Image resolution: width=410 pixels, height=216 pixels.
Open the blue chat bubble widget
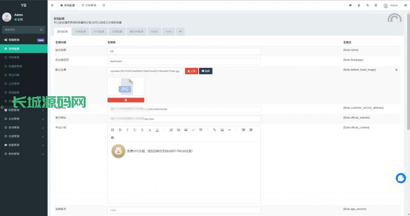coord(400,178)
